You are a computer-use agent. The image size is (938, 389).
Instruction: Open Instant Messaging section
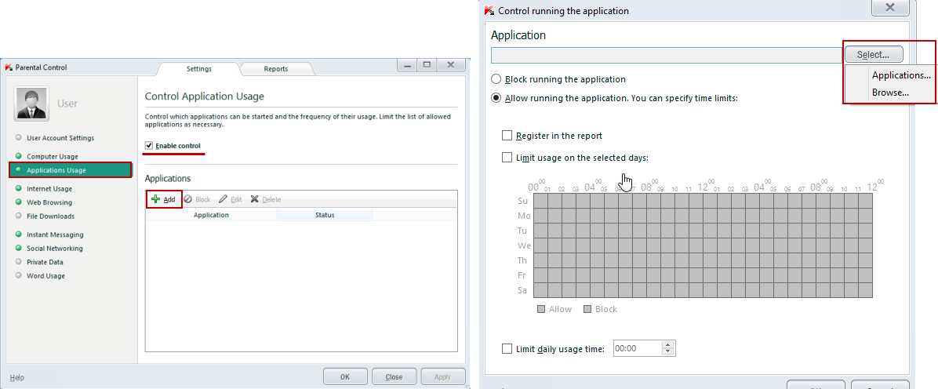(x=55, y=234)
